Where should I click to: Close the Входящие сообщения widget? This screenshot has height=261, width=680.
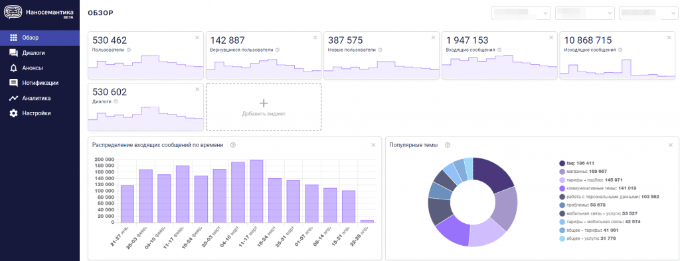(x=551, y=38)
